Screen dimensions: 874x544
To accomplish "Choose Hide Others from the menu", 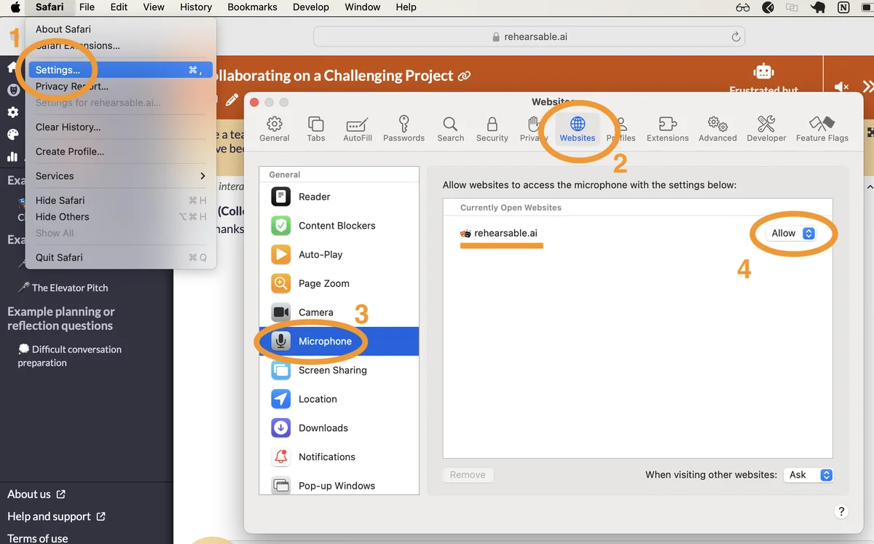I will (x=120, y=216).
